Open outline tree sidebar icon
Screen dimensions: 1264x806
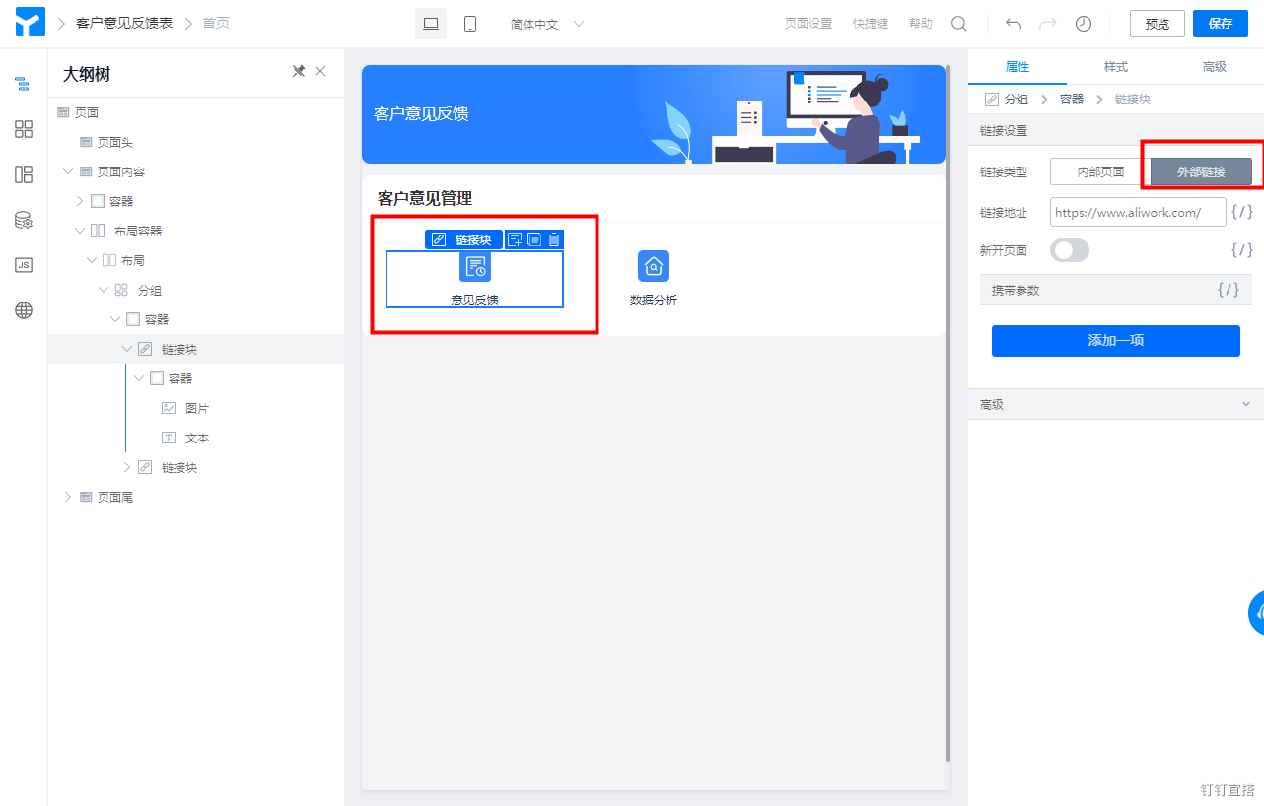tap(24, 84)
